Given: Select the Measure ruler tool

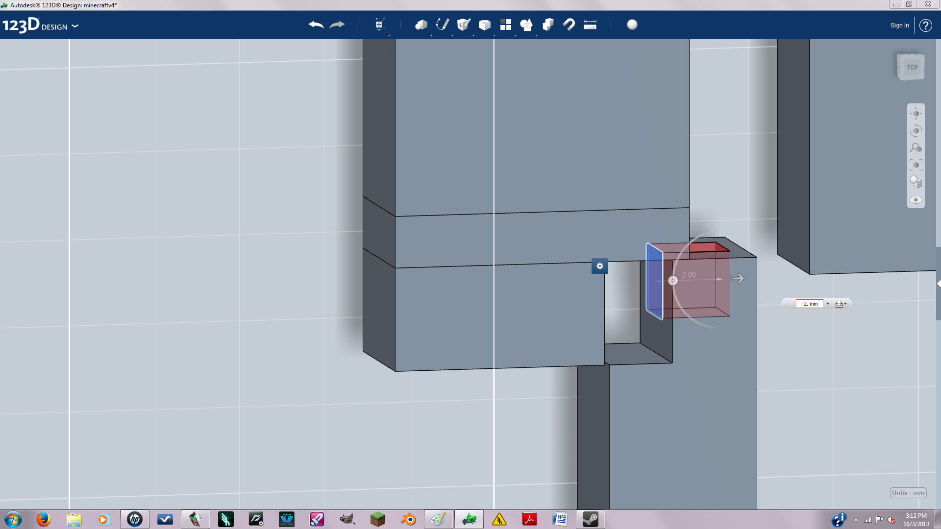Looking at the screenshot, I should pos(590,24).
